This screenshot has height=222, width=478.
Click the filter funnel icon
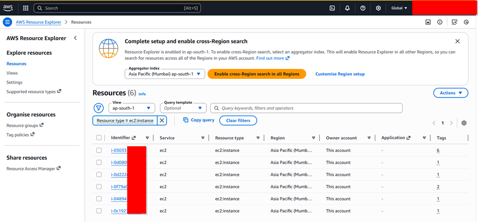tap(98, 108)
